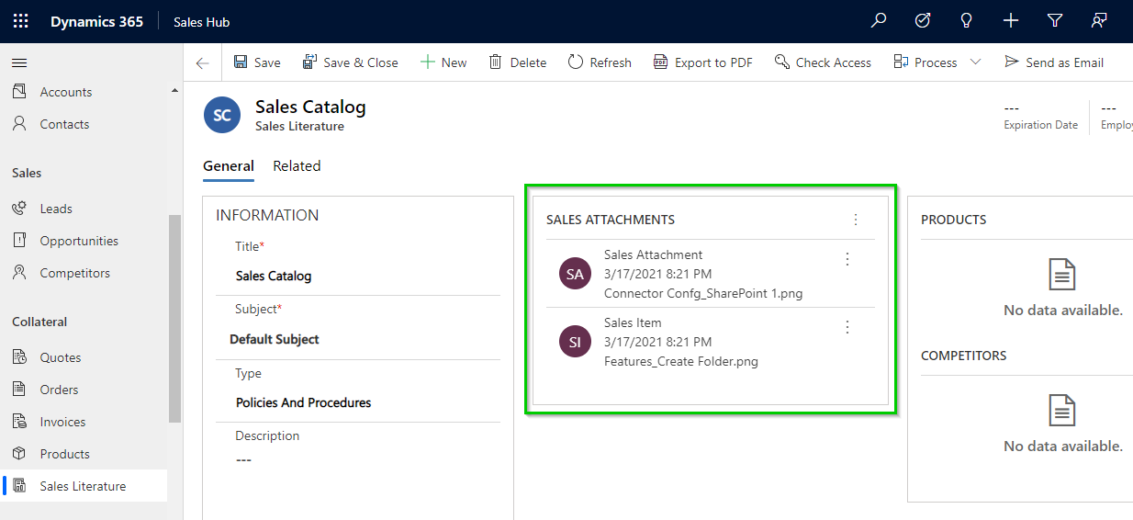Click Check Access command
Screen dimensions: 1133x520
tap(823, 62)
